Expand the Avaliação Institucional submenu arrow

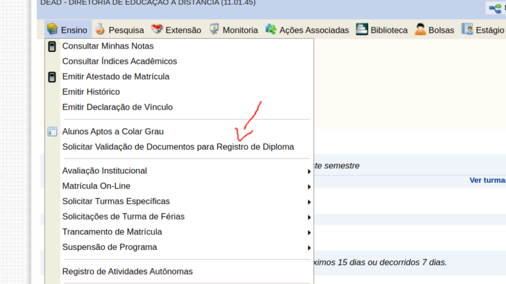[309, 172]
